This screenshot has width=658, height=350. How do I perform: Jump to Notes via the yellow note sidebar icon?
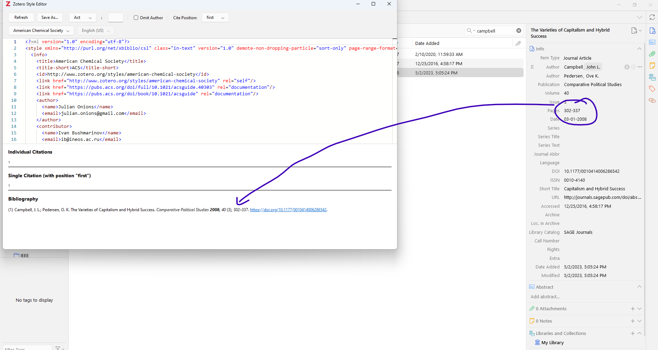point(652,65)
